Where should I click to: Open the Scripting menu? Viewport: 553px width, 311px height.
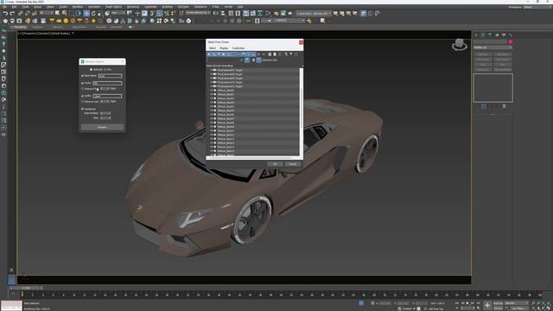coord(167,7)
